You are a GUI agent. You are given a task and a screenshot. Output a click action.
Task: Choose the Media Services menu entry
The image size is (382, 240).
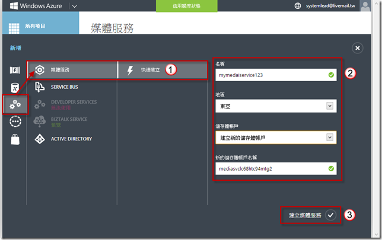click(72, 70)
